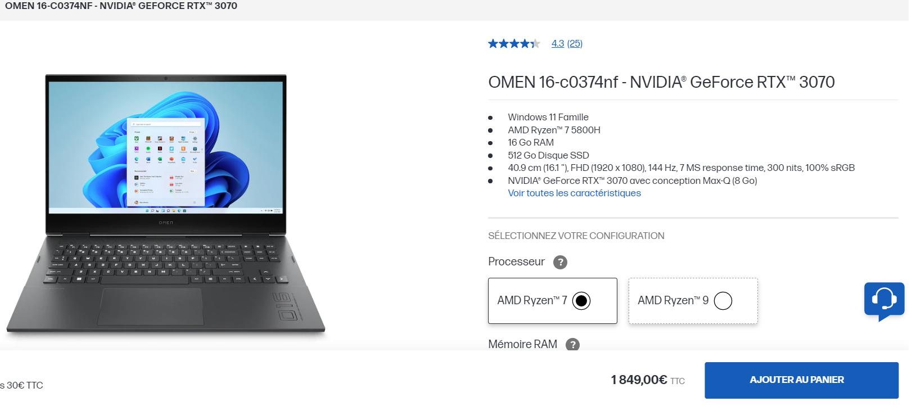This screenshot has height=406, width=912.
Task: Open the headset chat support icon
Action: pyautogui.click(x=884, y=300)
